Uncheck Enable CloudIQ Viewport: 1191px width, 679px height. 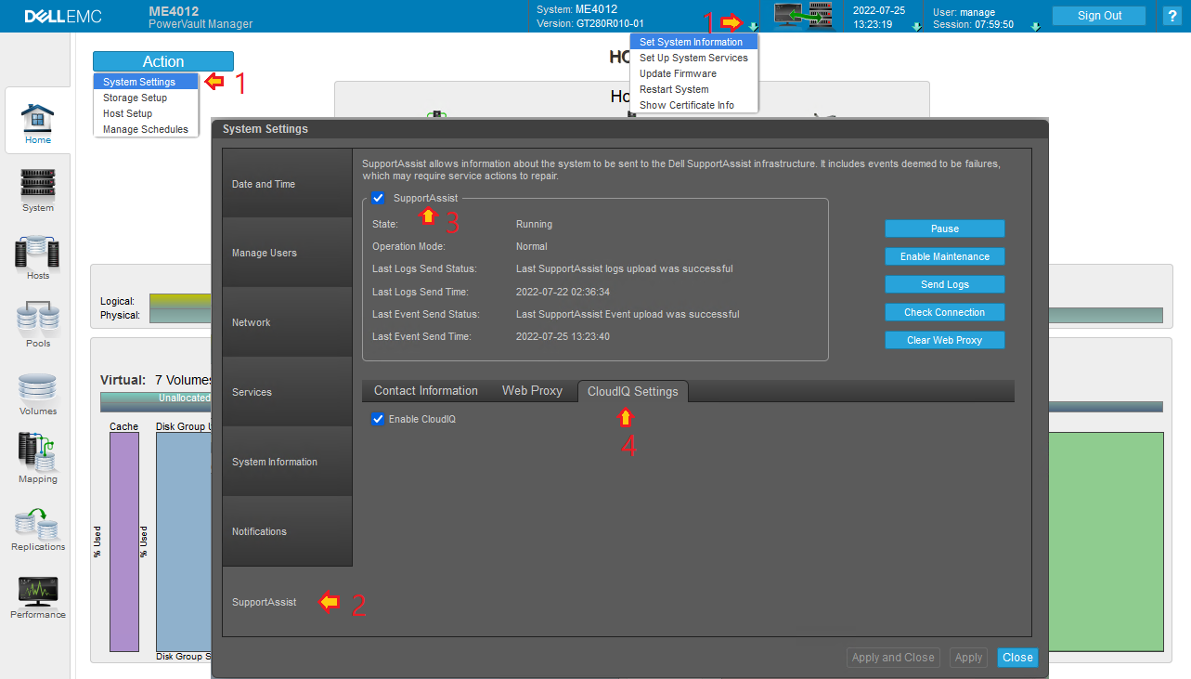(x=378, y=418)
